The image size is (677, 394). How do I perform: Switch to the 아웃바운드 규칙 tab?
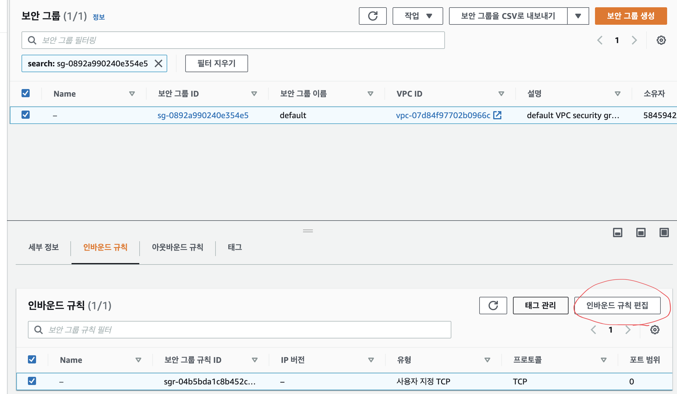pos(177,247)
